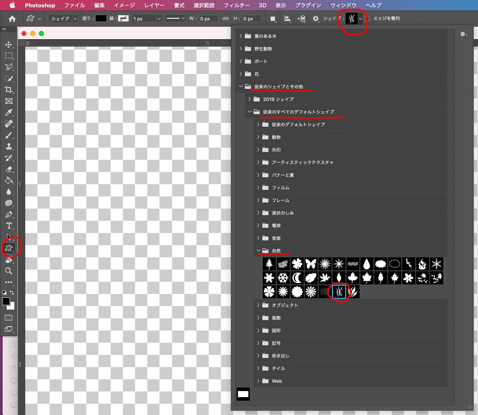Click the height input field
This screenshot has width=478, height=415.
point(252,19)
